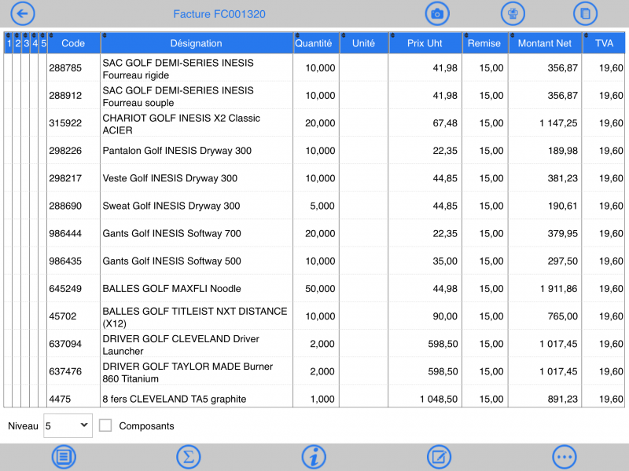
Task: Go back with the arrow icon
Action: [x=23, y=13]
